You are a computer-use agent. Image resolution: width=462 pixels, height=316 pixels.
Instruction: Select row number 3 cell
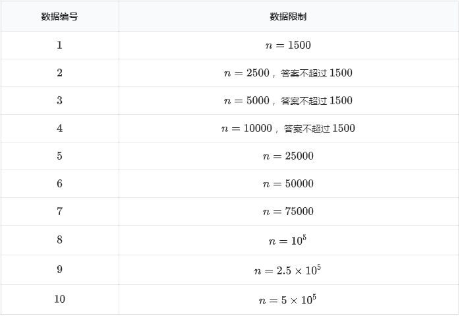point(59,101)
